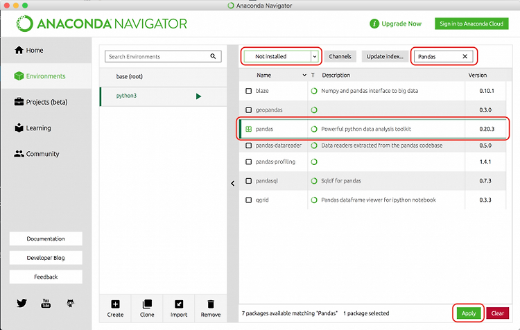Screen dimensions: 520x330
Task: Open the Not installed filter dropdown
Action: click(x=281, y=56)
